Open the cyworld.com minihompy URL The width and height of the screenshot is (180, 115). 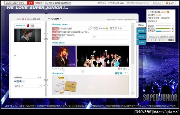point(121,19)
